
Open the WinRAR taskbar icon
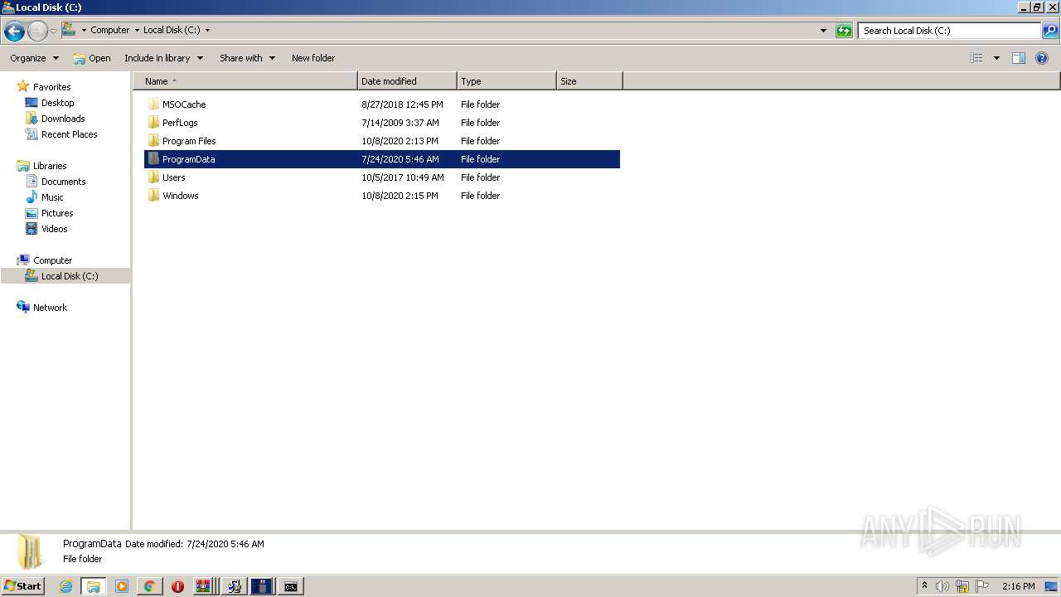203,586
